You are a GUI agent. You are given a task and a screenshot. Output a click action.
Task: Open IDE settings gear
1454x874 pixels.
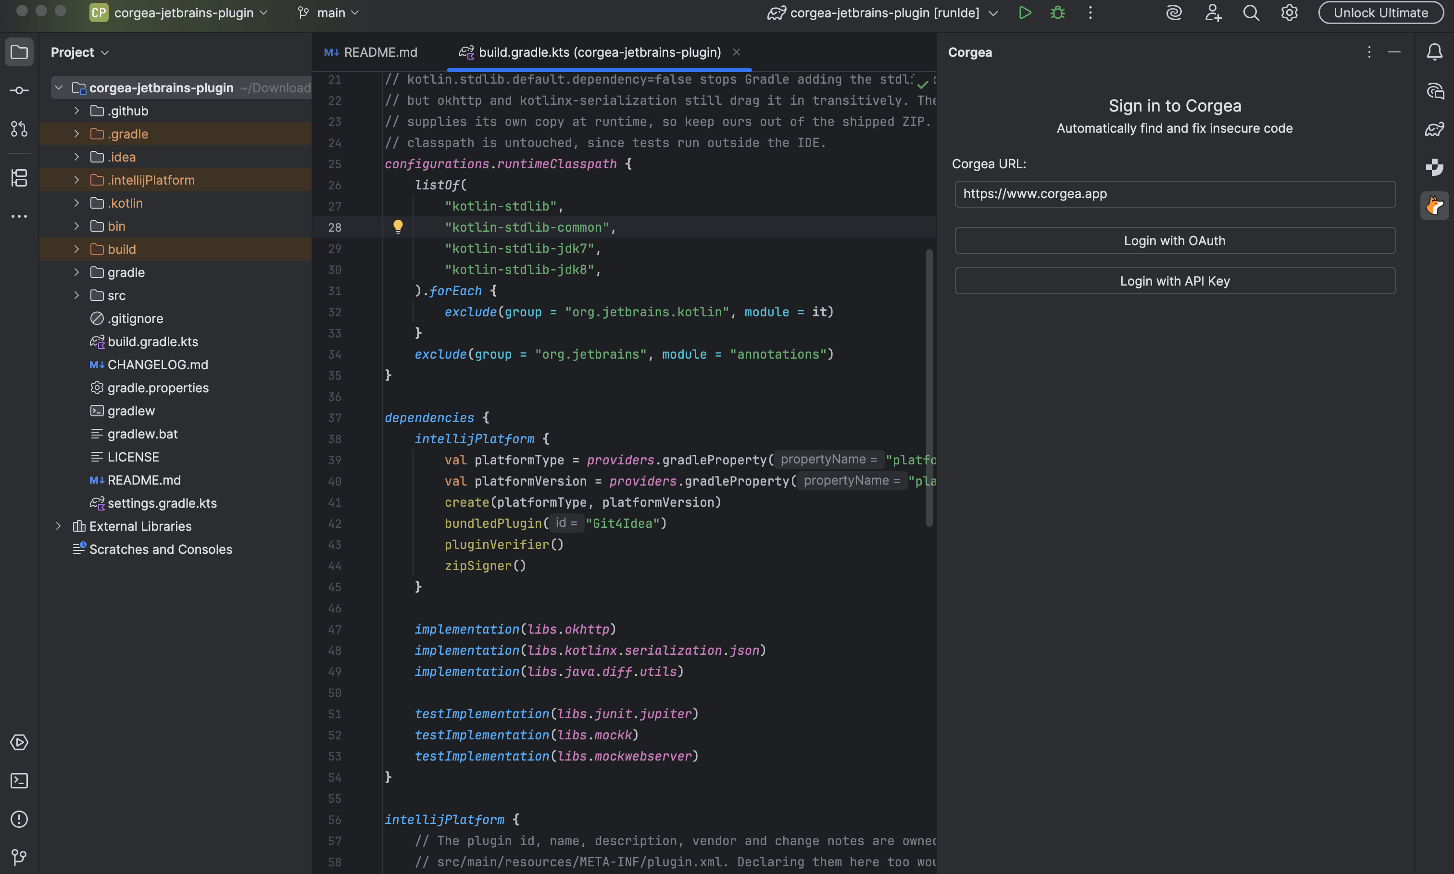(1289, 13)
